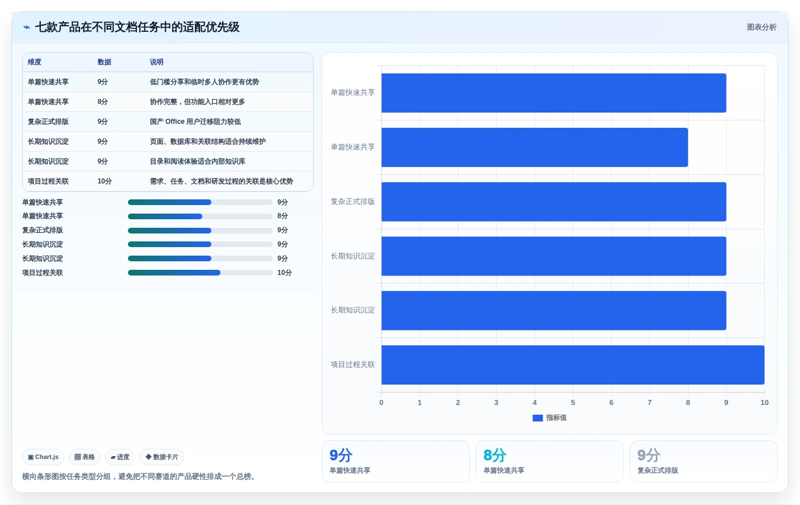Click the 表格 tag

[85, 457]
